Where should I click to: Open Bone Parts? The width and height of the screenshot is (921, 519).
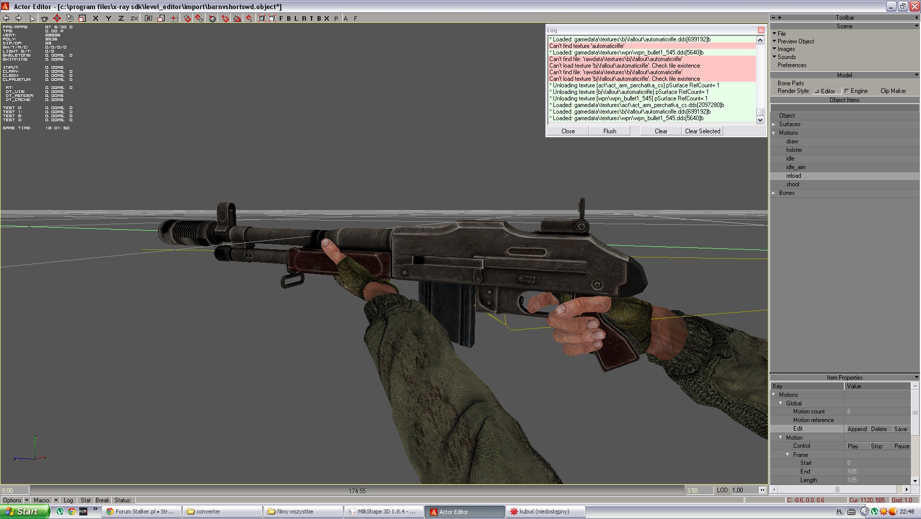[791, 83]
